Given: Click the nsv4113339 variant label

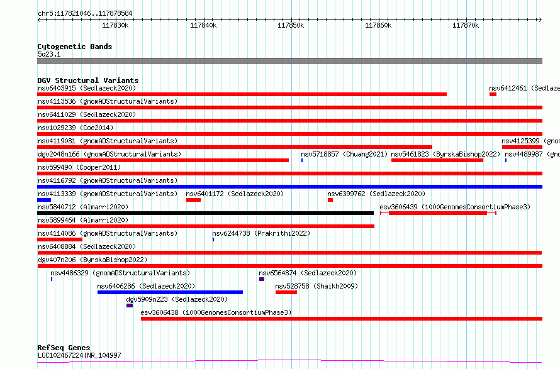Looking at the screenshot, I should (108, 194).
